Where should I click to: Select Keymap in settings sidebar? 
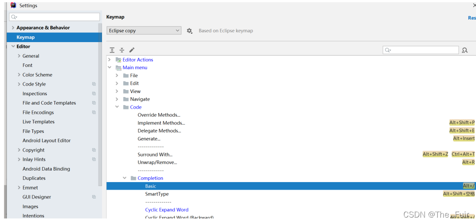(x=54, y=37)
